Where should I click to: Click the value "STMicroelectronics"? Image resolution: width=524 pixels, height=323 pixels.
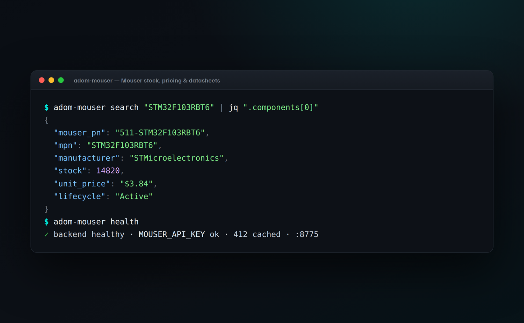click(176, 158)
